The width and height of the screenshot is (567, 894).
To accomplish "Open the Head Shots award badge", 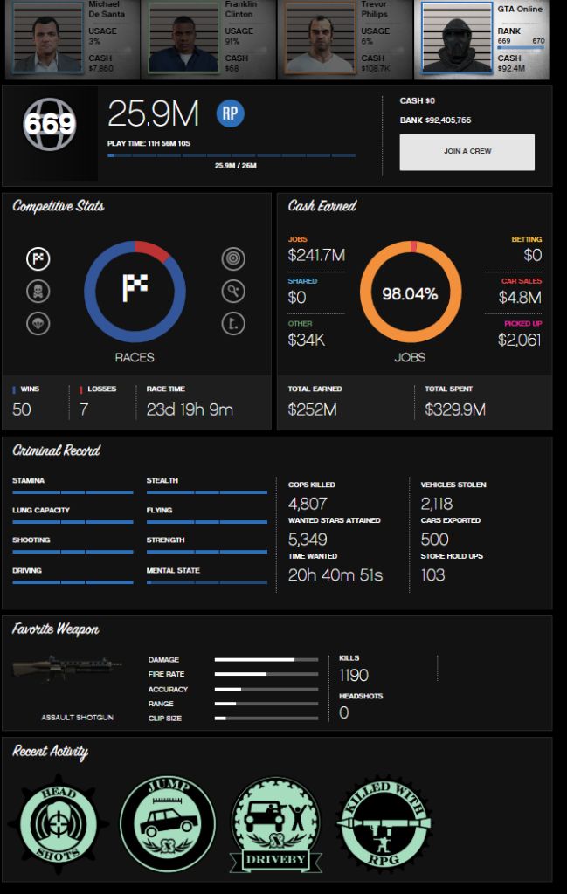I will click(x=59, y=824).
